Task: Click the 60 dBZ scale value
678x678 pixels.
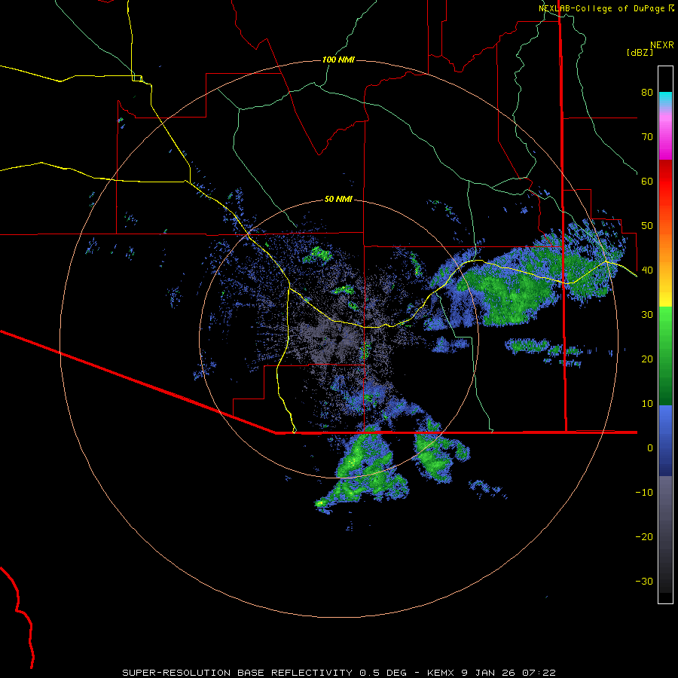Action: coord(647,181)
